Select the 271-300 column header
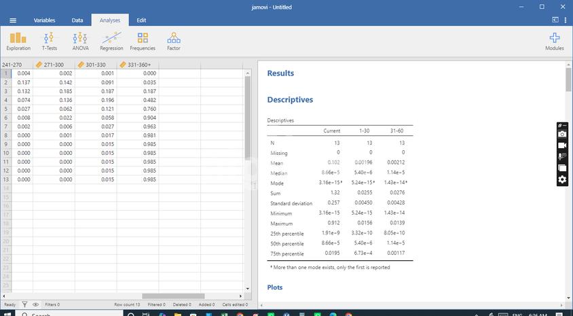This screenshot has width=573, height=316. (54, 65)
